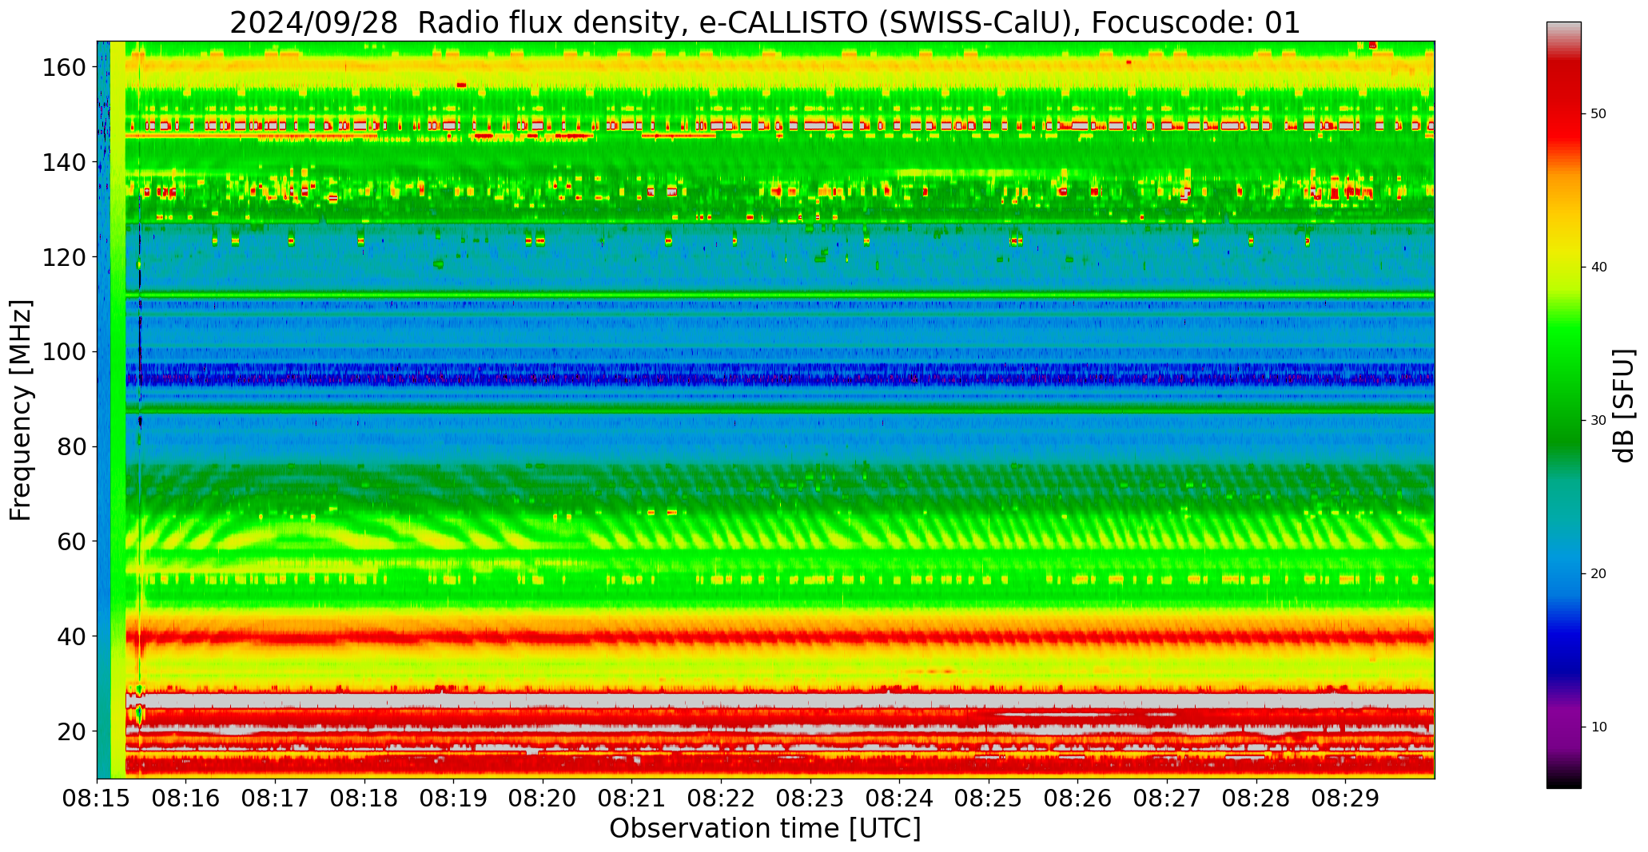The height and width of the screenshot is (852, 1648).
Task: Click the 08:27 time tick label
Action: 1167,799
